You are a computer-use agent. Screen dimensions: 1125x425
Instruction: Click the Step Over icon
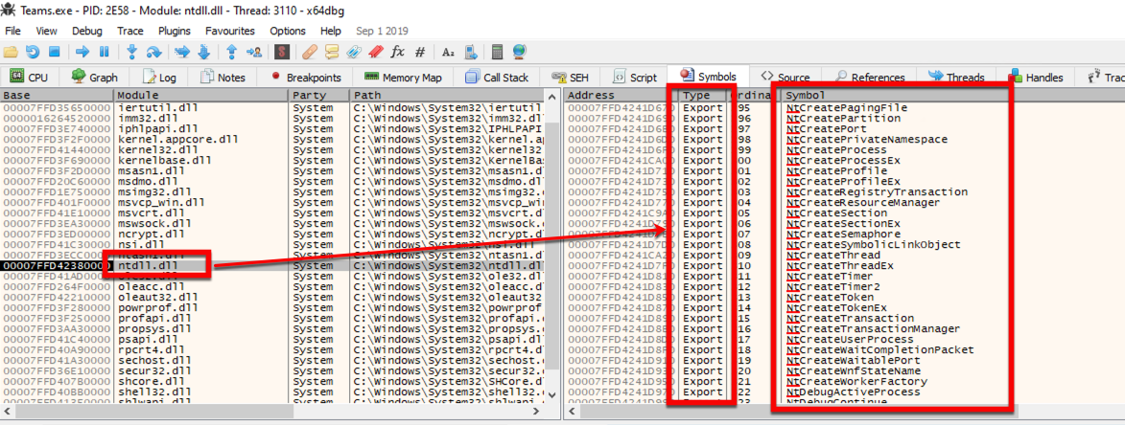[x=153, y=51]
